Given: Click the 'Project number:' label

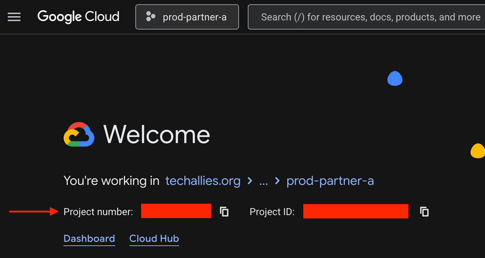Looking at the screenshot, I should click(98, 212).
